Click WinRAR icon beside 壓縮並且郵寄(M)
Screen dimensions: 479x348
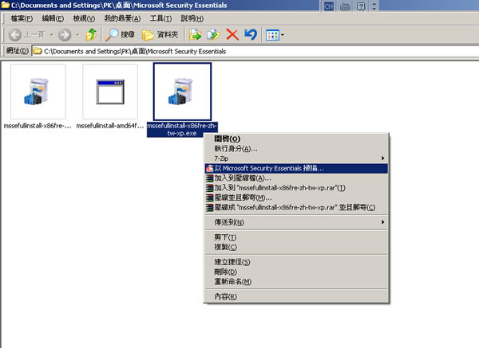[x=209, y=197]
